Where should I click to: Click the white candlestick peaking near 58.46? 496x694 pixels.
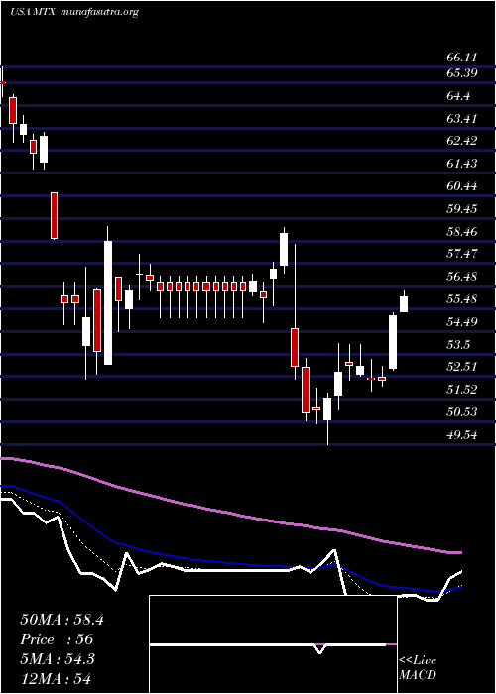pyautogui.click(x=284, y=249)
